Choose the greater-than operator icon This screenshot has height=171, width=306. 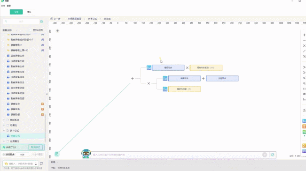pyautogui.click(x=304, y=67)
